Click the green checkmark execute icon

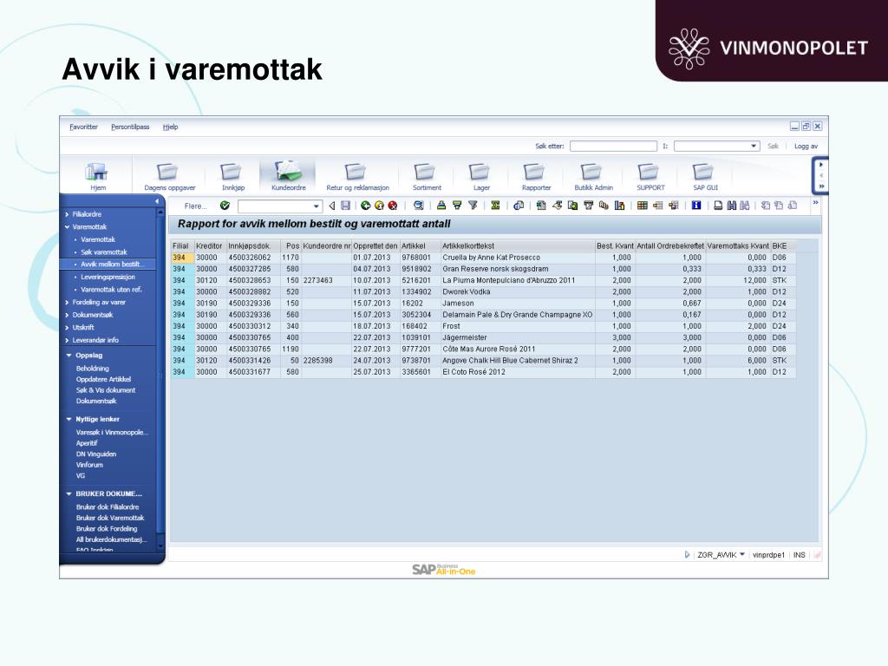pyautogui.click(x=225, y=206)
